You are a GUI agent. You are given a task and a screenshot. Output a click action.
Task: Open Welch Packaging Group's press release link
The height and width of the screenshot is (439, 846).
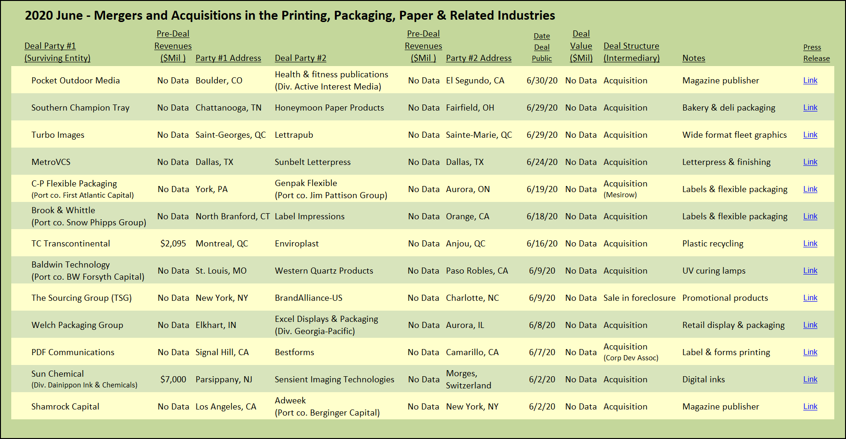pyautogui.click(x=810, y=325)
